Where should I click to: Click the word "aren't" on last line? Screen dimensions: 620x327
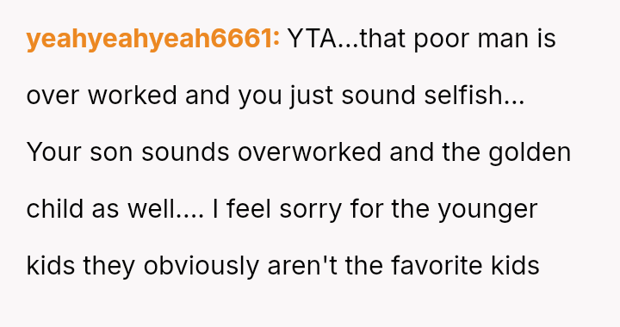(x=302, y=265)
